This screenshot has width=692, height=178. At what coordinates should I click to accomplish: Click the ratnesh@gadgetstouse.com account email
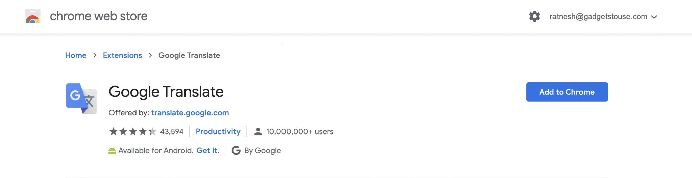click(x=598, y=17)
